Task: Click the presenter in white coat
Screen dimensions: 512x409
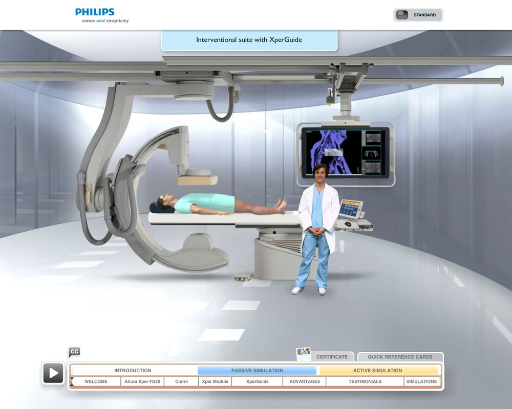Action: coord(317,229)
